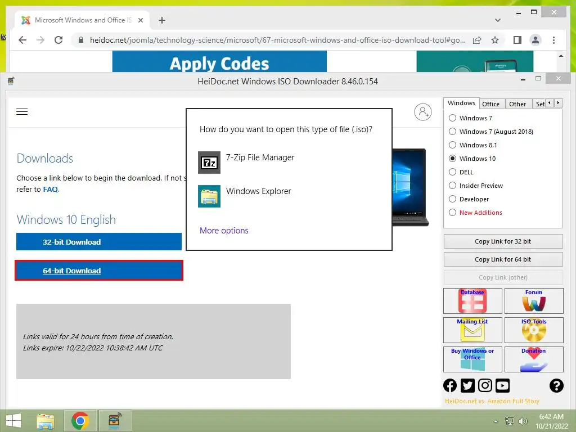The width and height of the screenshot is (576, 432).
Task: Open File Explorer from taskbar
Action: click(x=45, y=421)
